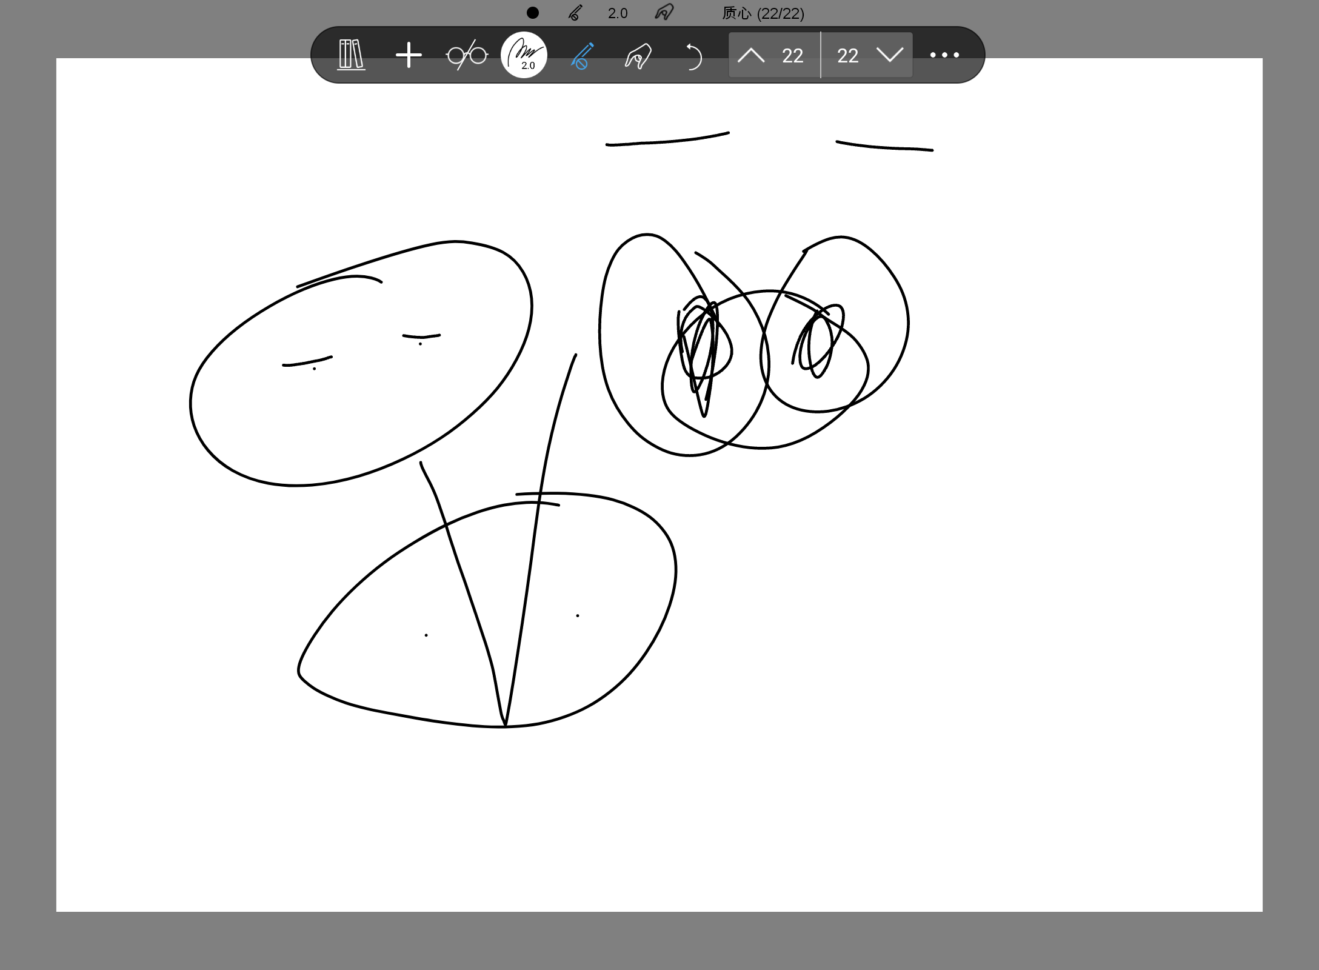Open the notebook library bookshelf icon
Screen dimensions: 1319x970
click(x=351, y=55)
